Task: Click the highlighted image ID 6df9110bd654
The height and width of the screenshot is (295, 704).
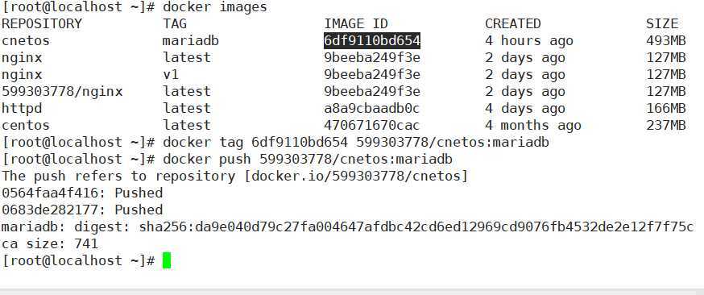Action: [372, 41]
